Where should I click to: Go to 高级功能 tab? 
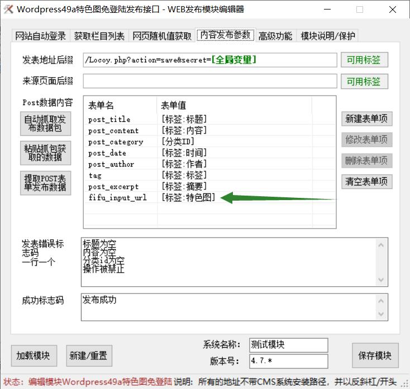tap(275, 36)
